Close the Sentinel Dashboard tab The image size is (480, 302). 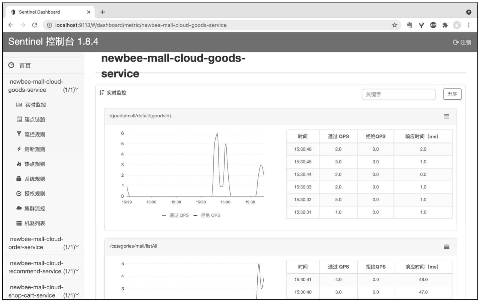pyautogui.click(x=89, y=12)
